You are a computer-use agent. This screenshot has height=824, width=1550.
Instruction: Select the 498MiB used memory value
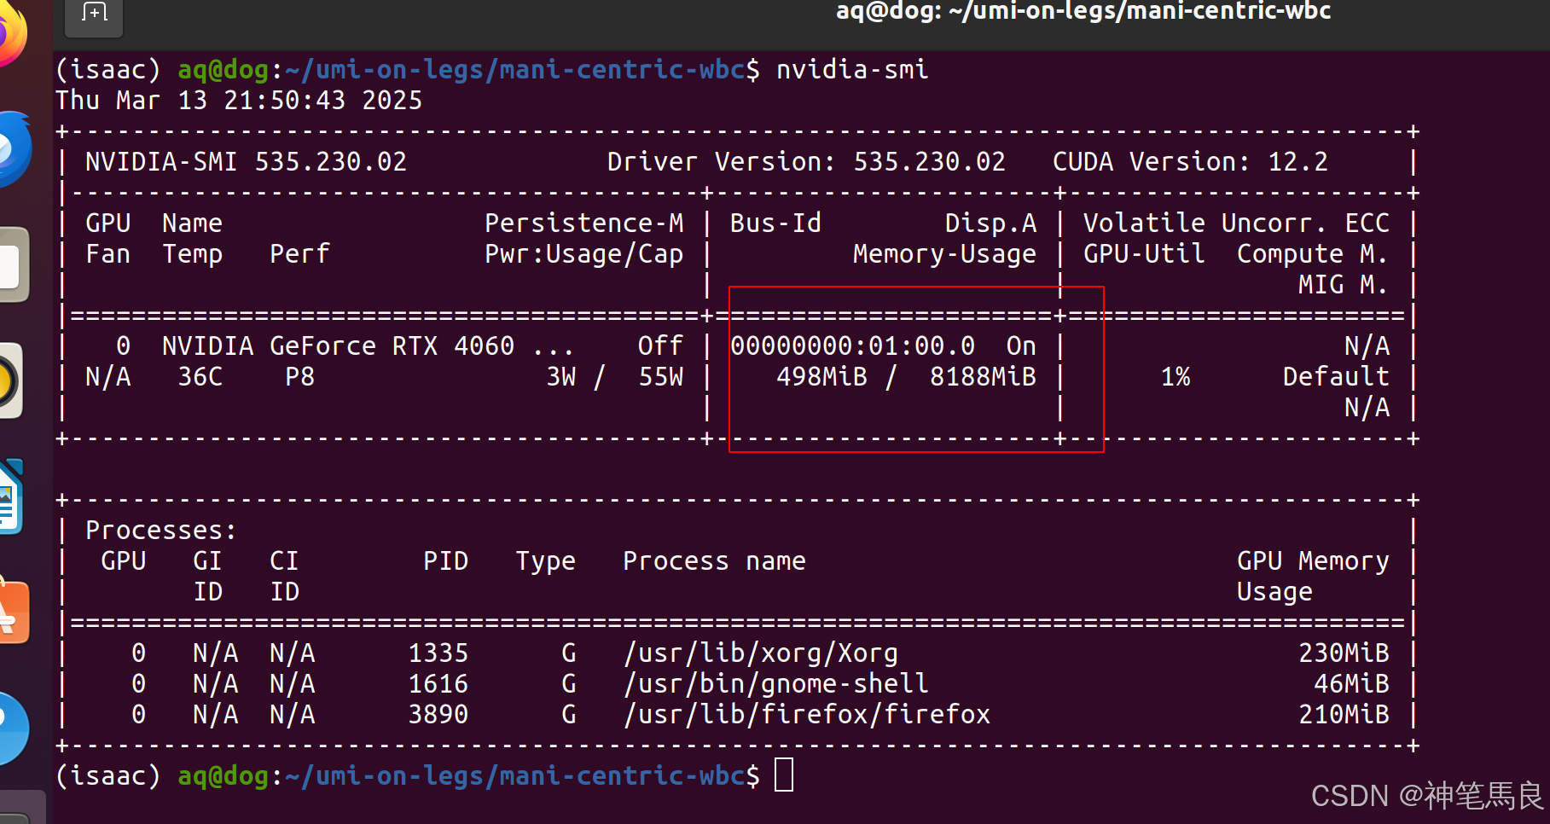[821, 377]
